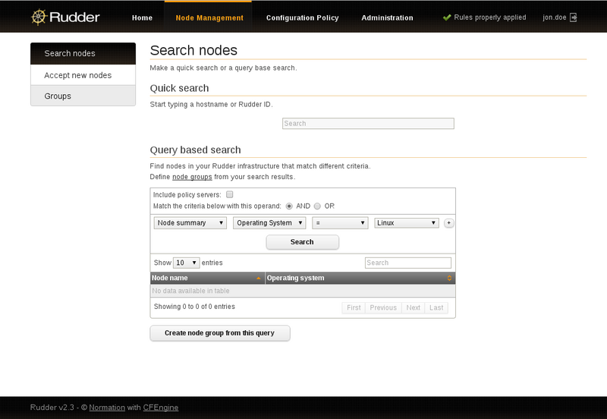The height and width of the screenshot is (419, 607).
Task: Open the Linux value dropdown
Action: (407, 223)
